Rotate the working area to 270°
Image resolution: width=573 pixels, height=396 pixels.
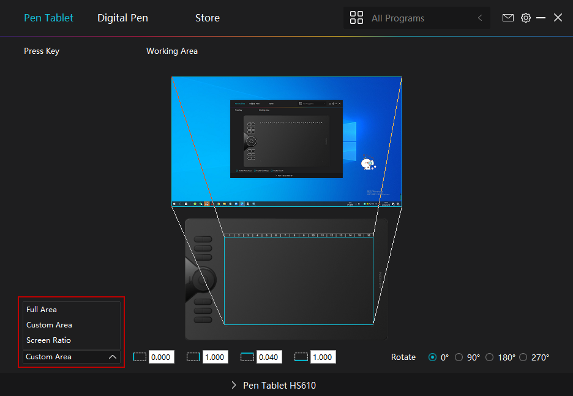click(523, 357)
